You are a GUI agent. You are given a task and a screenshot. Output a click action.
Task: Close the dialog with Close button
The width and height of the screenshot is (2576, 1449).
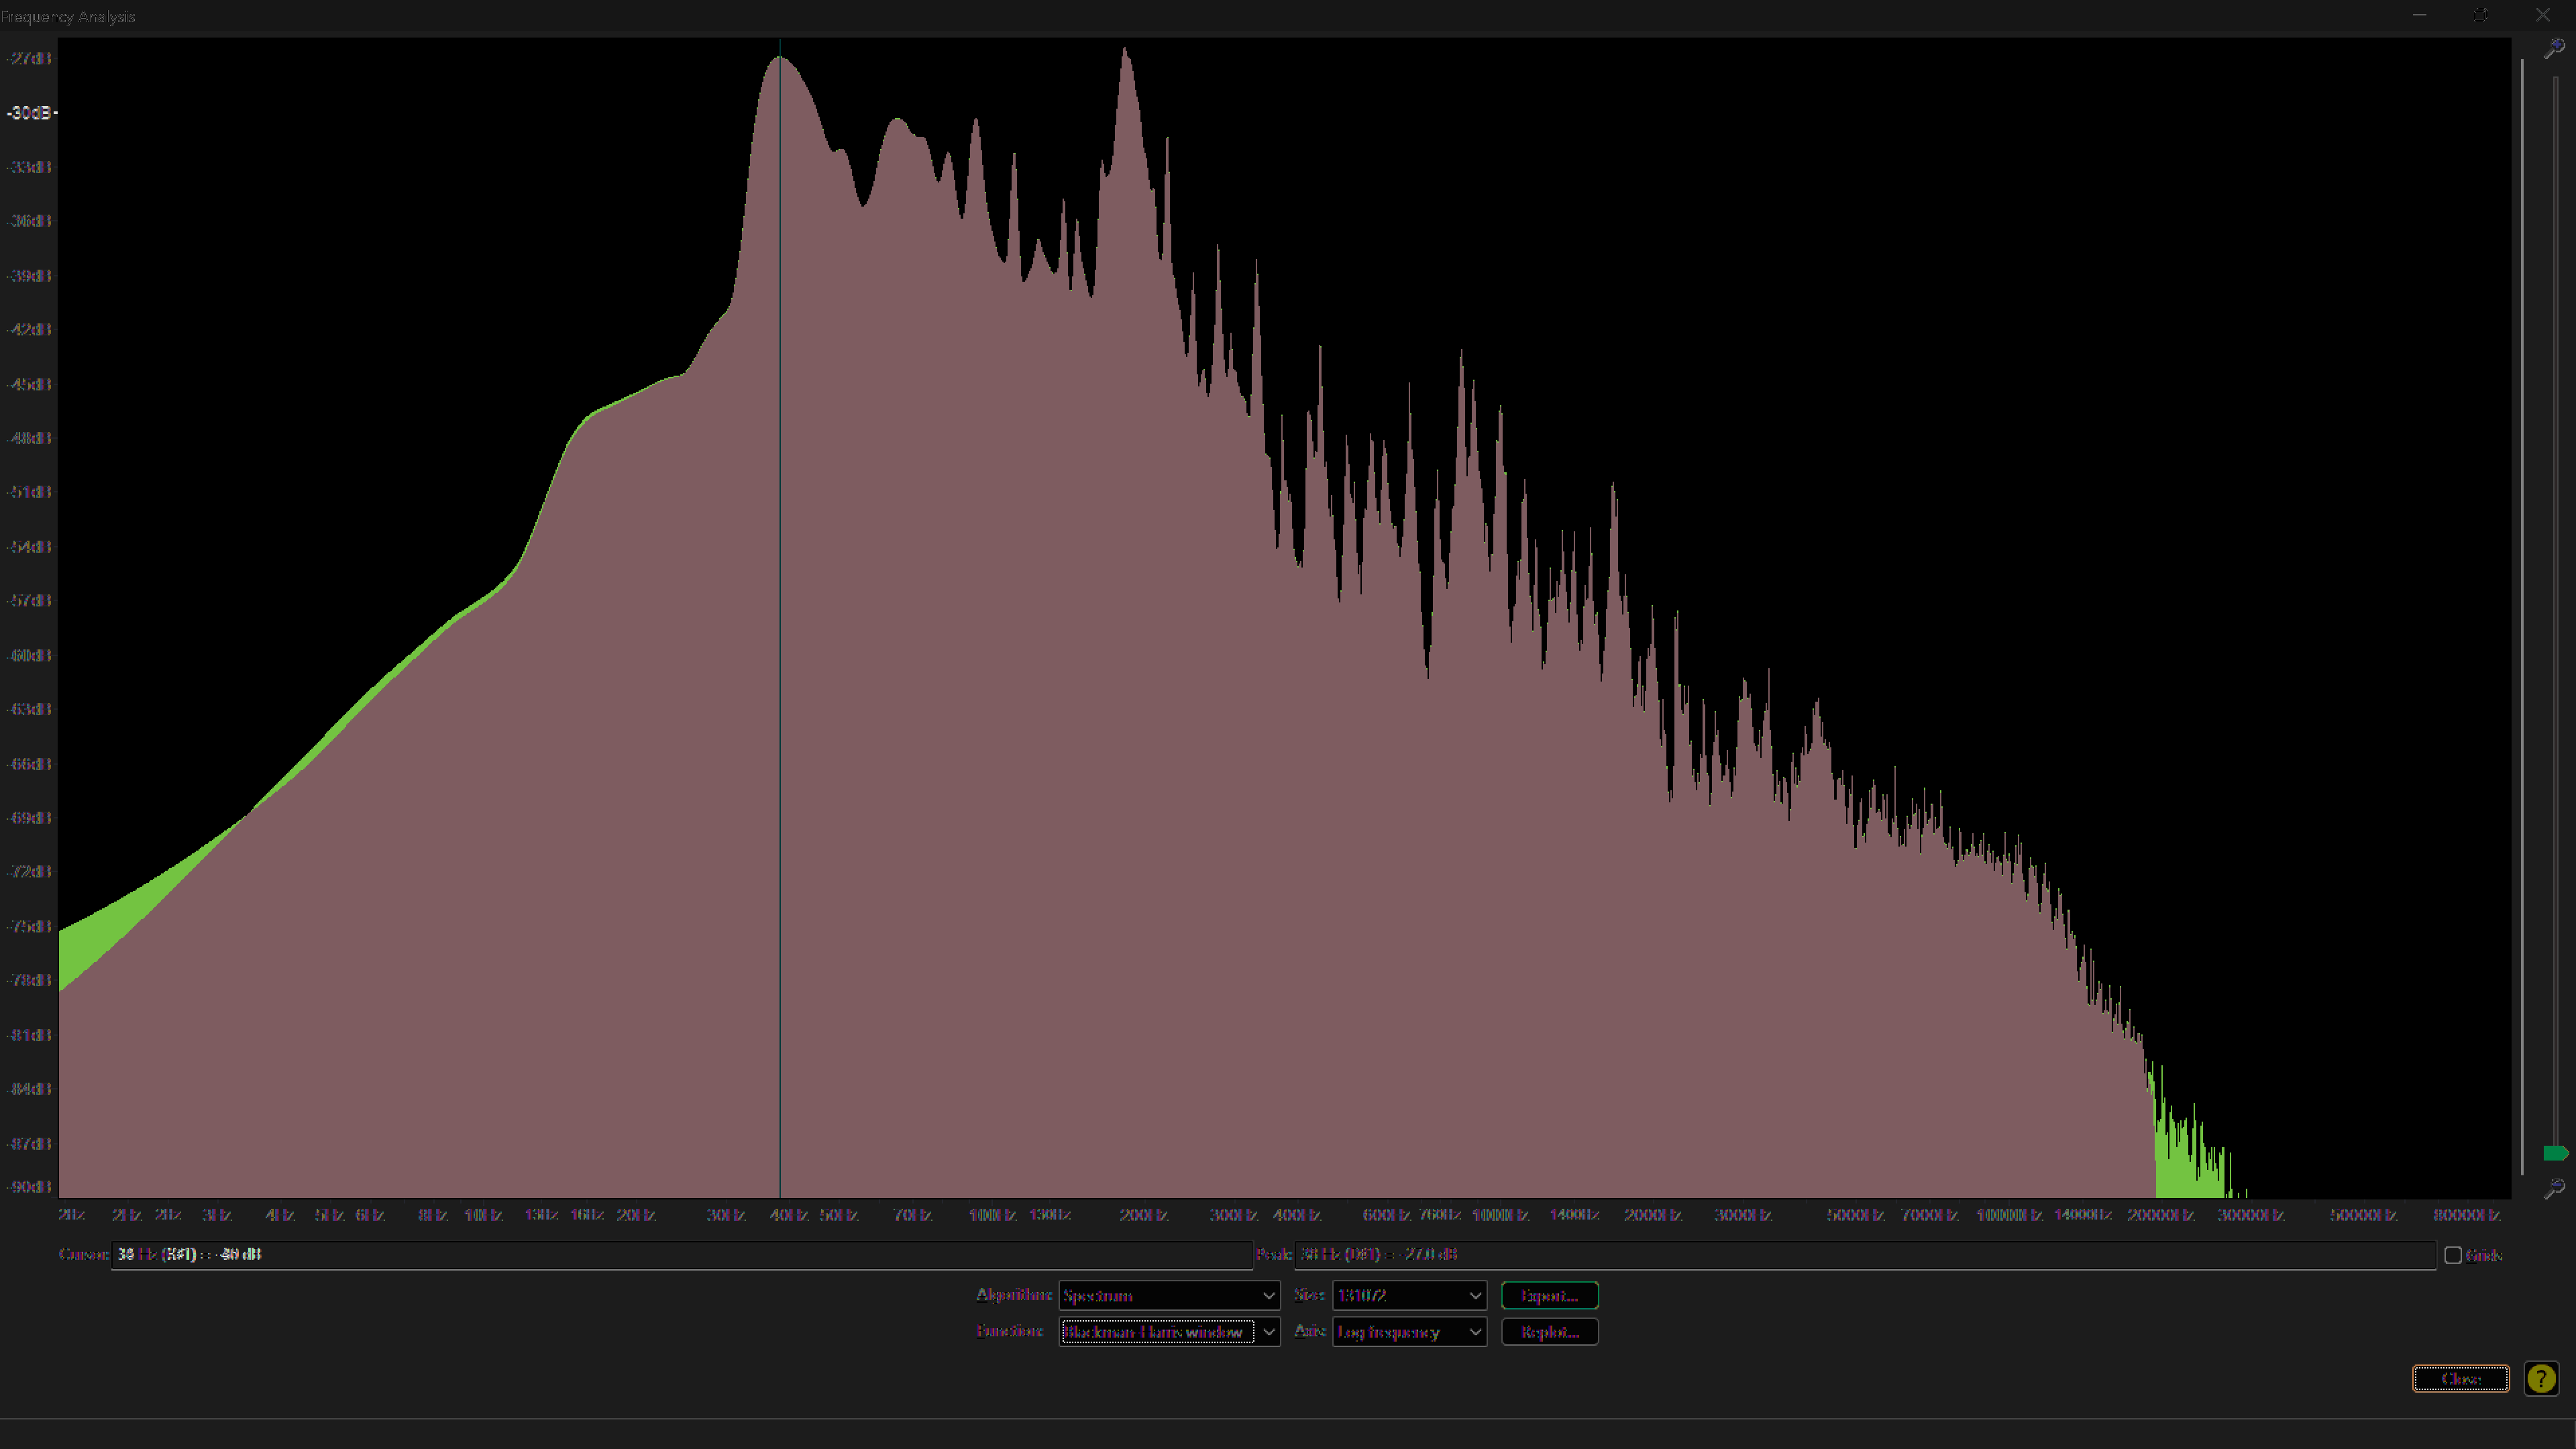point(2460,1378)
